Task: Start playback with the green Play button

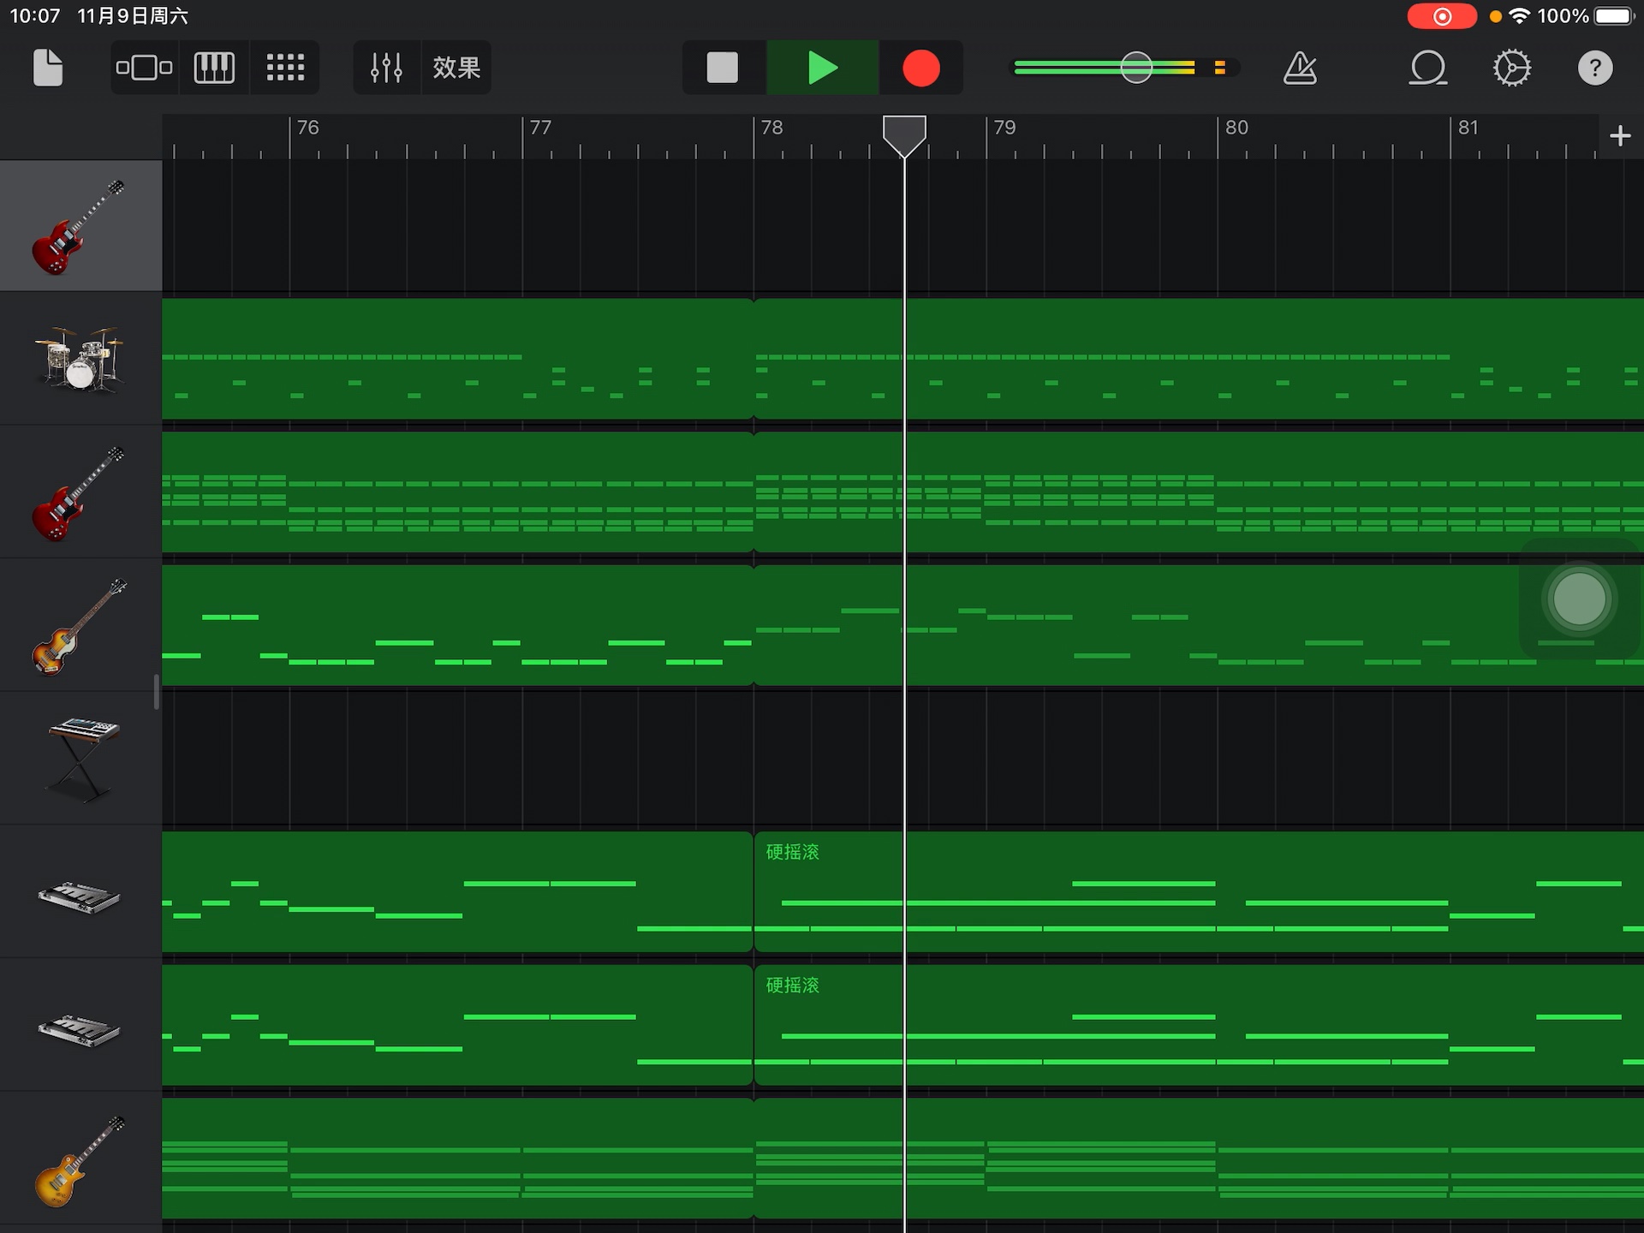Action: click(823, 68)
